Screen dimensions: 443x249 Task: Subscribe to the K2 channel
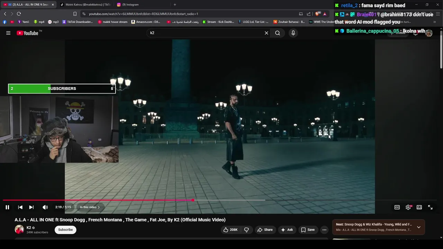pyautogui.click(x=65, y=230)
